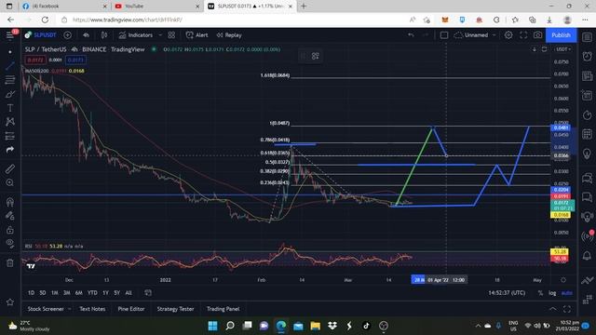Open the ideas lightbulb panel
This screenshot has width=596, height=335.
coord(588,154)
